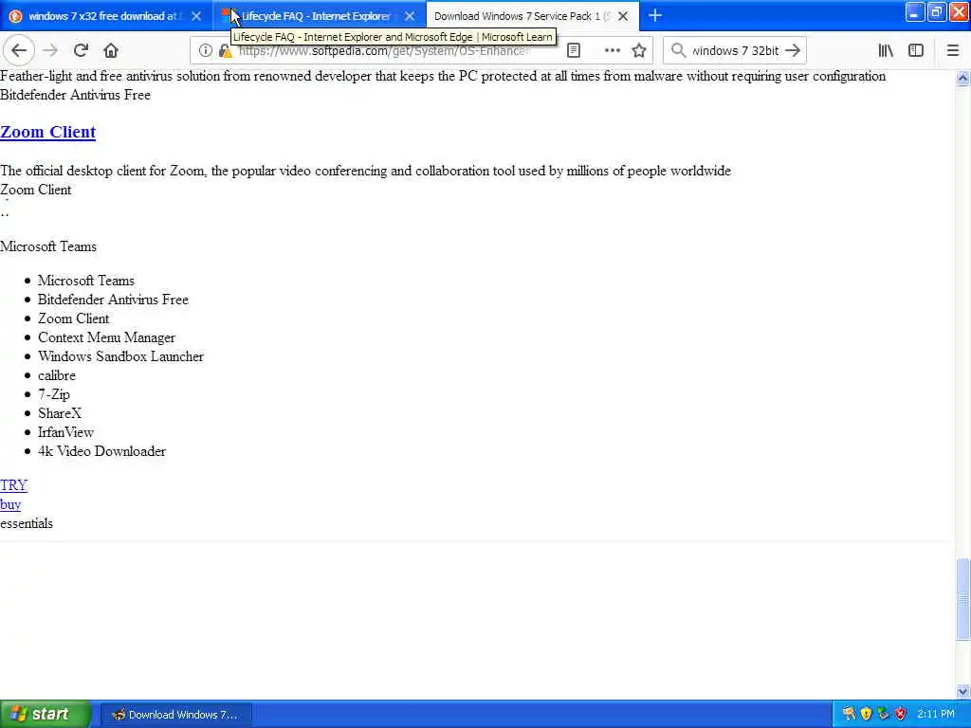Open the Windows start menu
Screen dimensions: 971x728
pyautogui.click(x=45, y=715)
